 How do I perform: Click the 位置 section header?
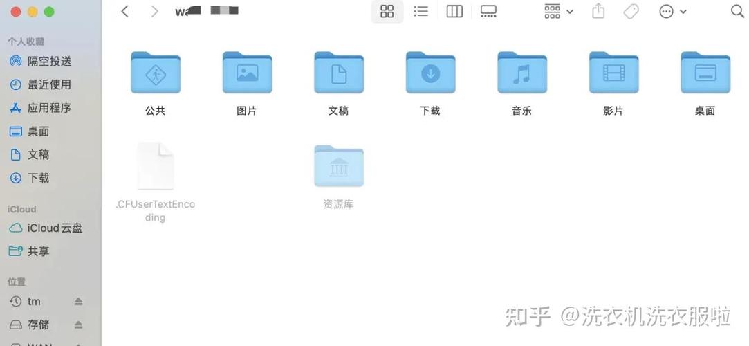pos(17,282)
